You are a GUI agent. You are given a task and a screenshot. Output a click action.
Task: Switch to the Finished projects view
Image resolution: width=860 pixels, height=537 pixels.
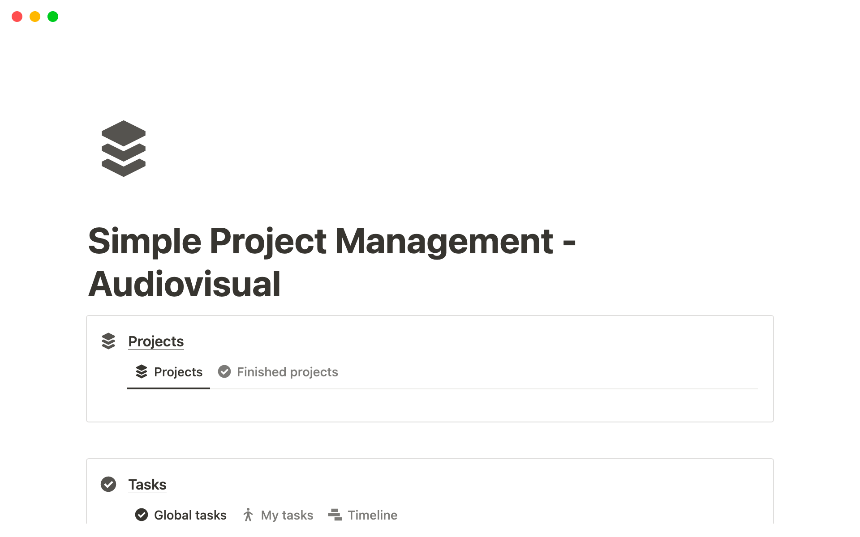coord(287,372)
